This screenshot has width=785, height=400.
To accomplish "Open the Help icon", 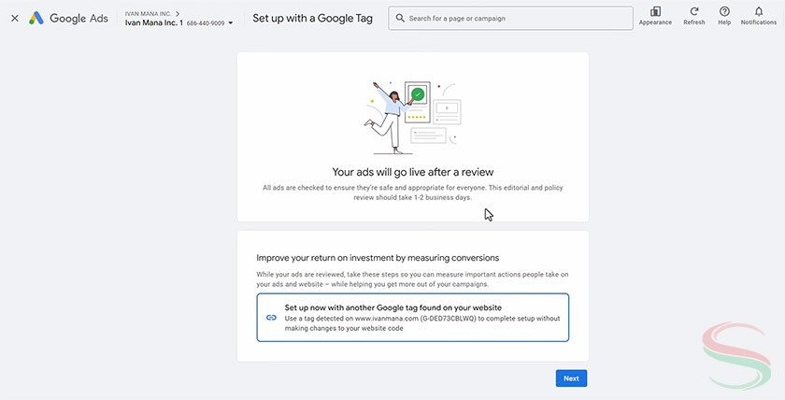I will (724, 12).
